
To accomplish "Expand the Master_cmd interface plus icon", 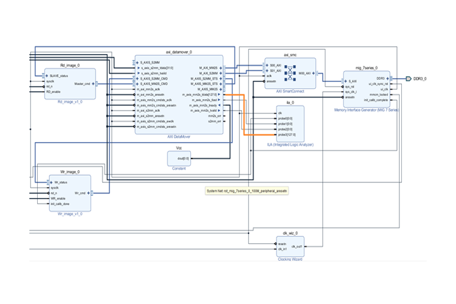I will pyautogui.click(x=93, y=84).
